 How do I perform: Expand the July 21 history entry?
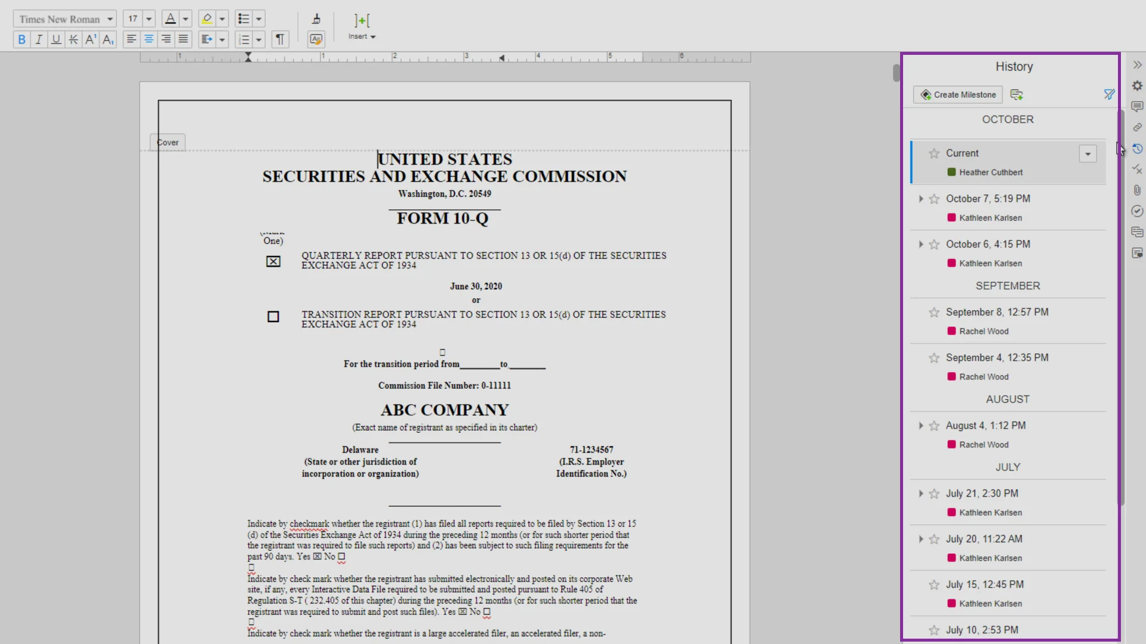[921, 494]
